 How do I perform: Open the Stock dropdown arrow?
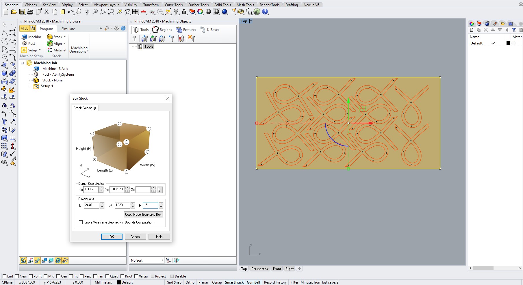click(65, 37)
